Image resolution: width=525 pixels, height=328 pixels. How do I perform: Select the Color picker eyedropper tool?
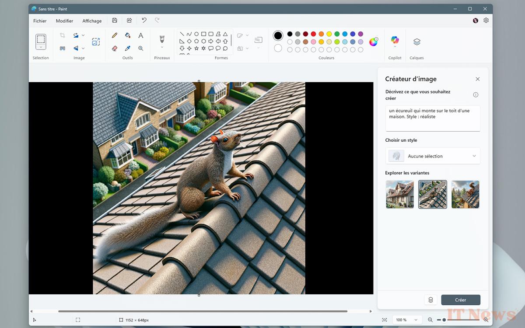128,48
